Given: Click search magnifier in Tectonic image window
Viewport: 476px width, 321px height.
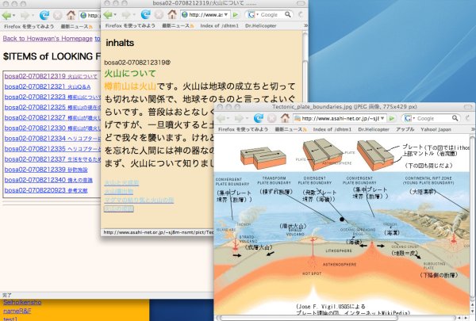Looking at the screenshot, I should 455,118.
